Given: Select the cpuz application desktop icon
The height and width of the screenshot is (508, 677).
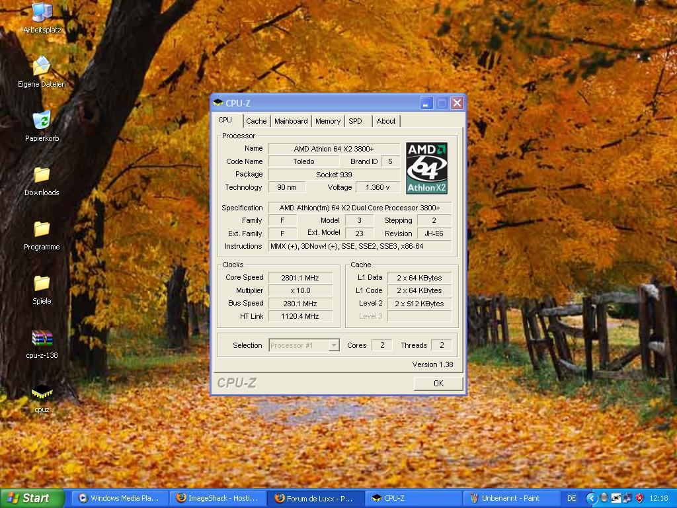Looking at the screenshot, I should [42, 398].
